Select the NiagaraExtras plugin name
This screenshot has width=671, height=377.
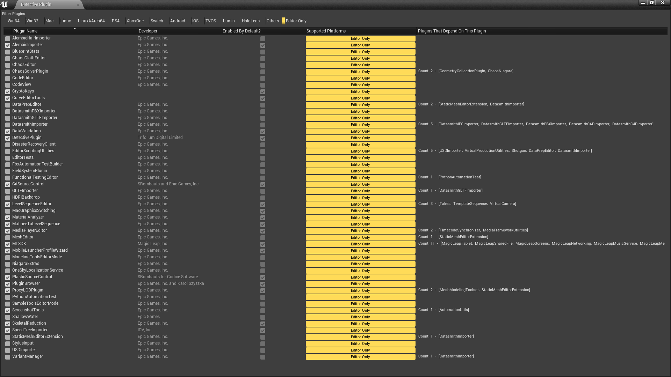[x=26, y=264]
